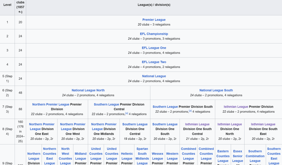282x165 pixels.
Task: Open footnote [a] in Premier Division Central cell
Action: [127, 113]
